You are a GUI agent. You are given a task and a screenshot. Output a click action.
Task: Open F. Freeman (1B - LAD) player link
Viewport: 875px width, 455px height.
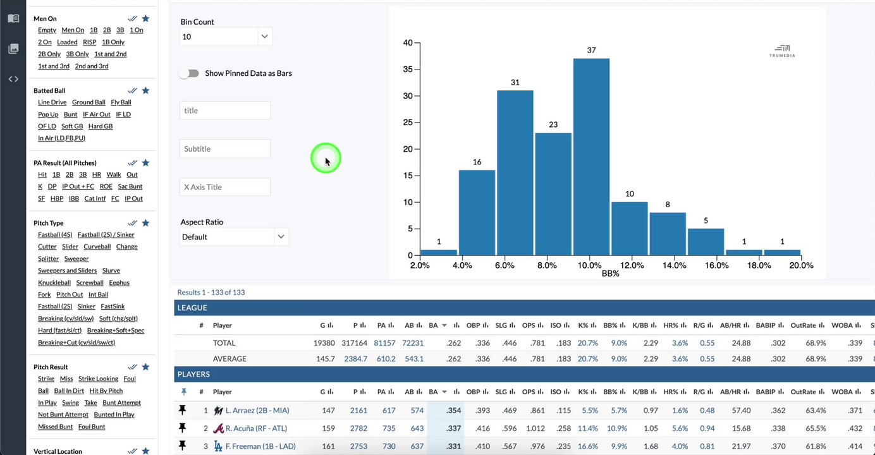click(260, 446)
